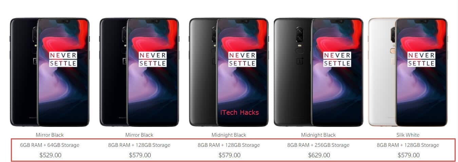458x162 pixels.
Task: Pick 8GB RAM + 128GB Storage under Mirror Black
Action: [x=139, y=145]
